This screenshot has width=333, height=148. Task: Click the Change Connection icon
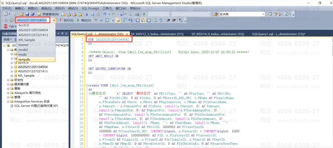pos(11,20)
